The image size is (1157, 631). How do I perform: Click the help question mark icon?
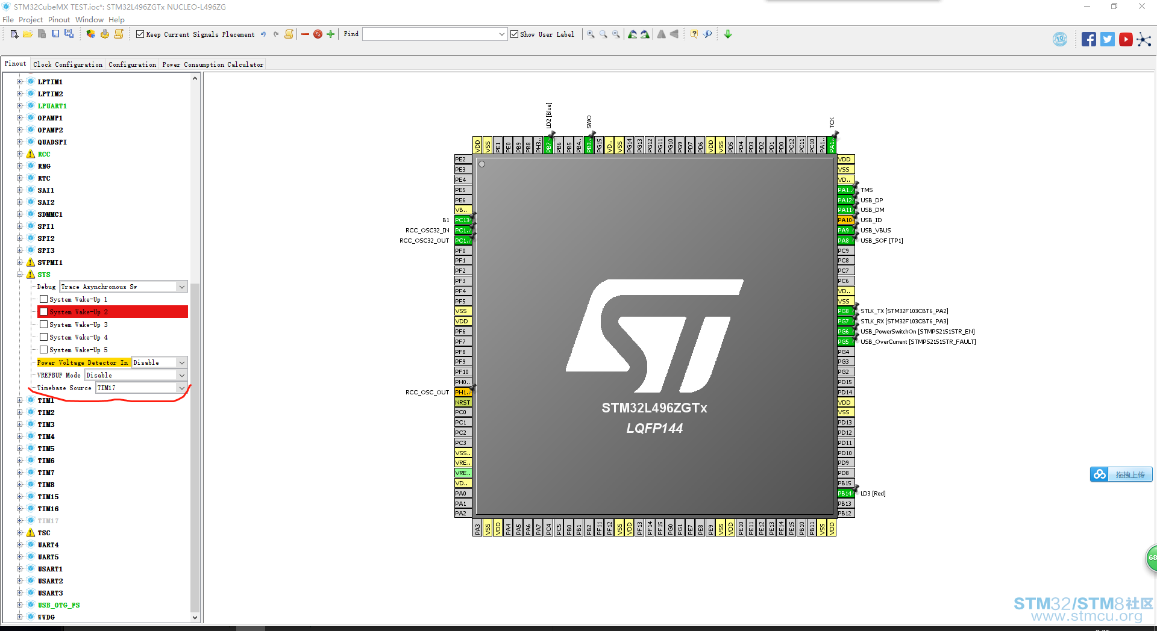coord(694,34)
